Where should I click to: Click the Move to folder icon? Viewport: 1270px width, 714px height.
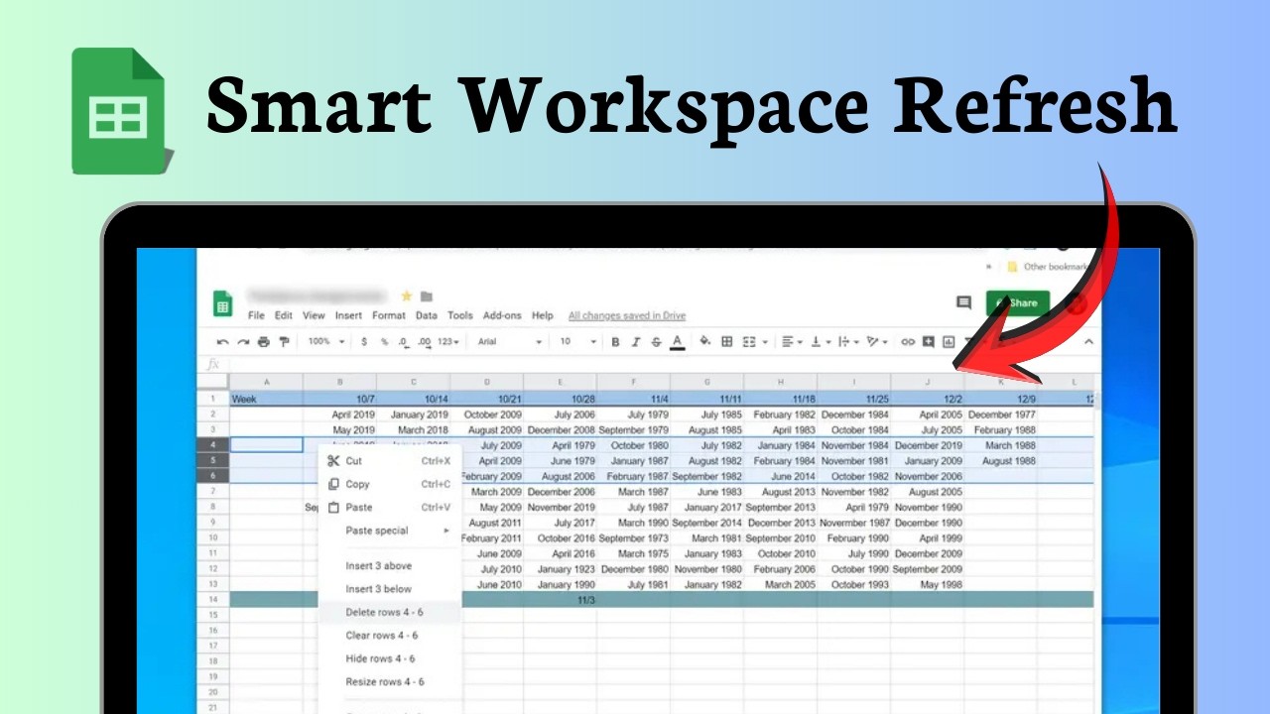427,297
